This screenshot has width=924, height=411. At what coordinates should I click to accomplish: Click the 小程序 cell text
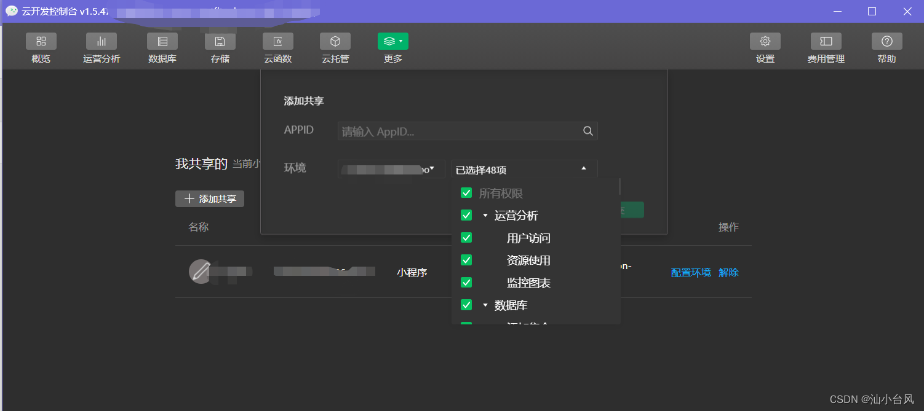click(412, 272)
